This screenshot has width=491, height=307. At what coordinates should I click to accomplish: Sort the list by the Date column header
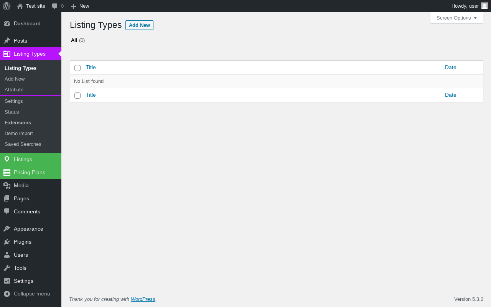(x=450, y=67)
